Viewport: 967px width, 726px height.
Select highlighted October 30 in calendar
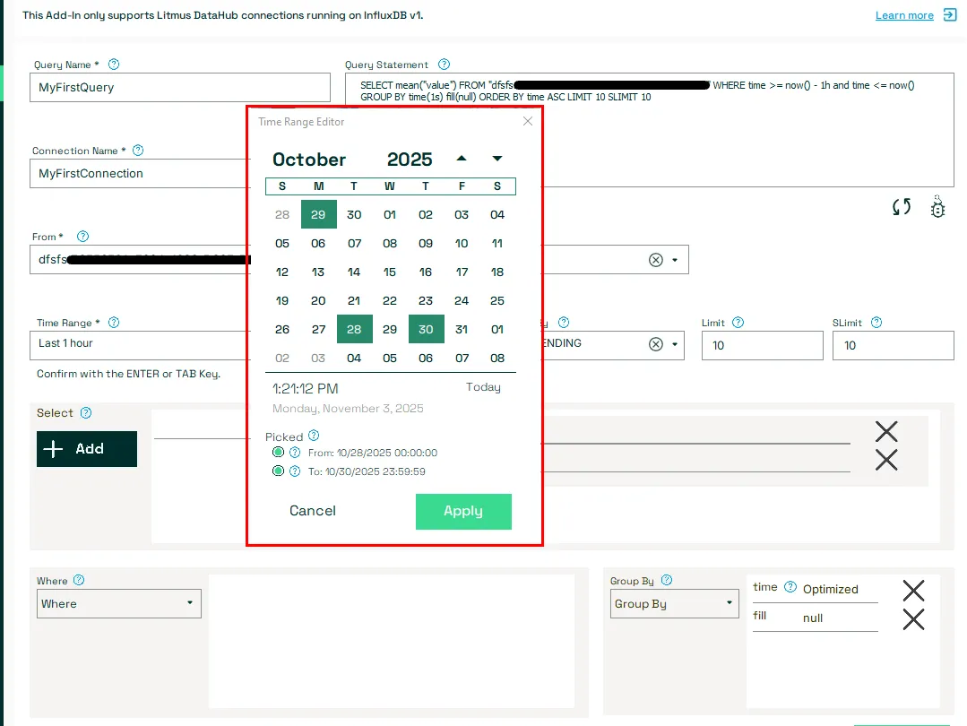coord(427,329)
